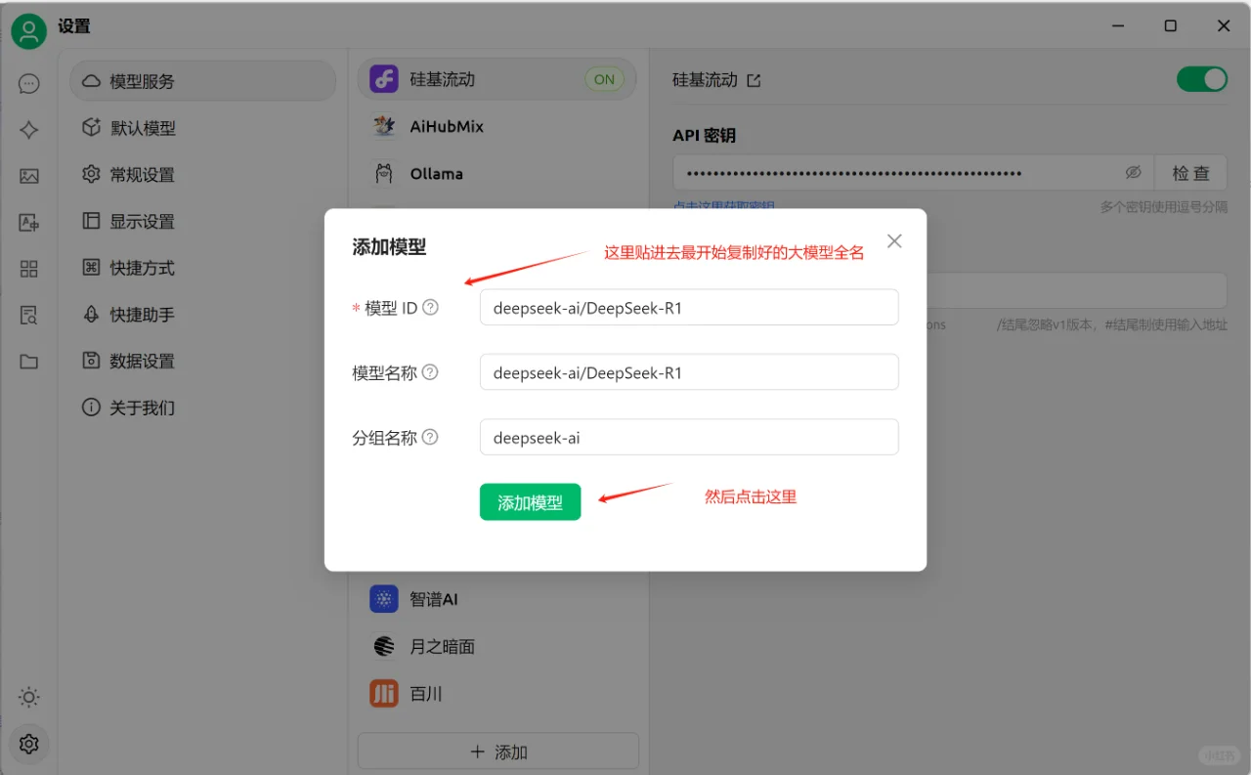Select the agents sparkle icon in sidebar
This screenshot has width=1251, height=775.
28,129
